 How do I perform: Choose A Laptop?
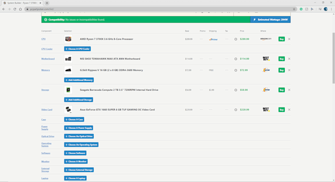click(75, 179)
